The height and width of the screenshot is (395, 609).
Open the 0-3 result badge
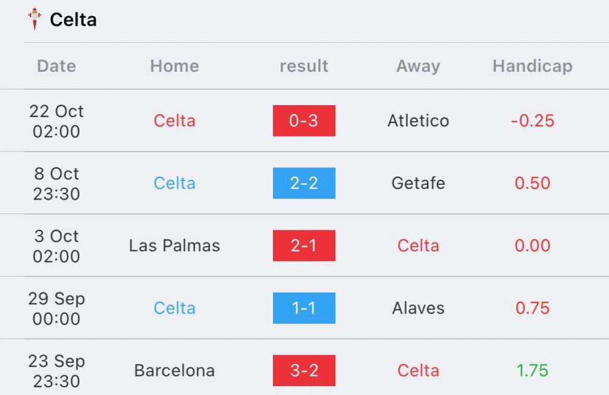[304, 121]
